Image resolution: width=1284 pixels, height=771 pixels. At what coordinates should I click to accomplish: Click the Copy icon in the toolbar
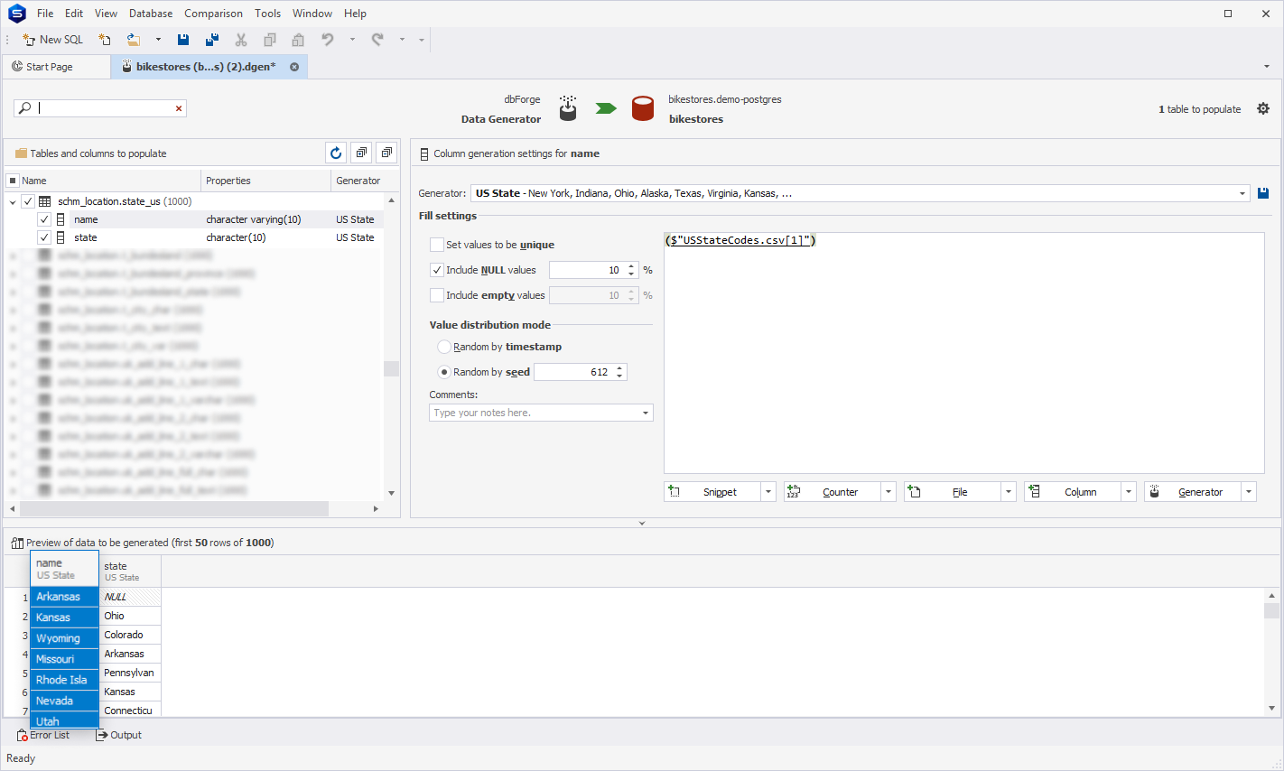pyautogui.click(x=270, y=40)
